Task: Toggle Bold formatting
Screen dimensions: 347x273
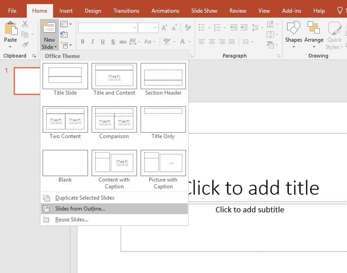Action: [x=83, y=42]
